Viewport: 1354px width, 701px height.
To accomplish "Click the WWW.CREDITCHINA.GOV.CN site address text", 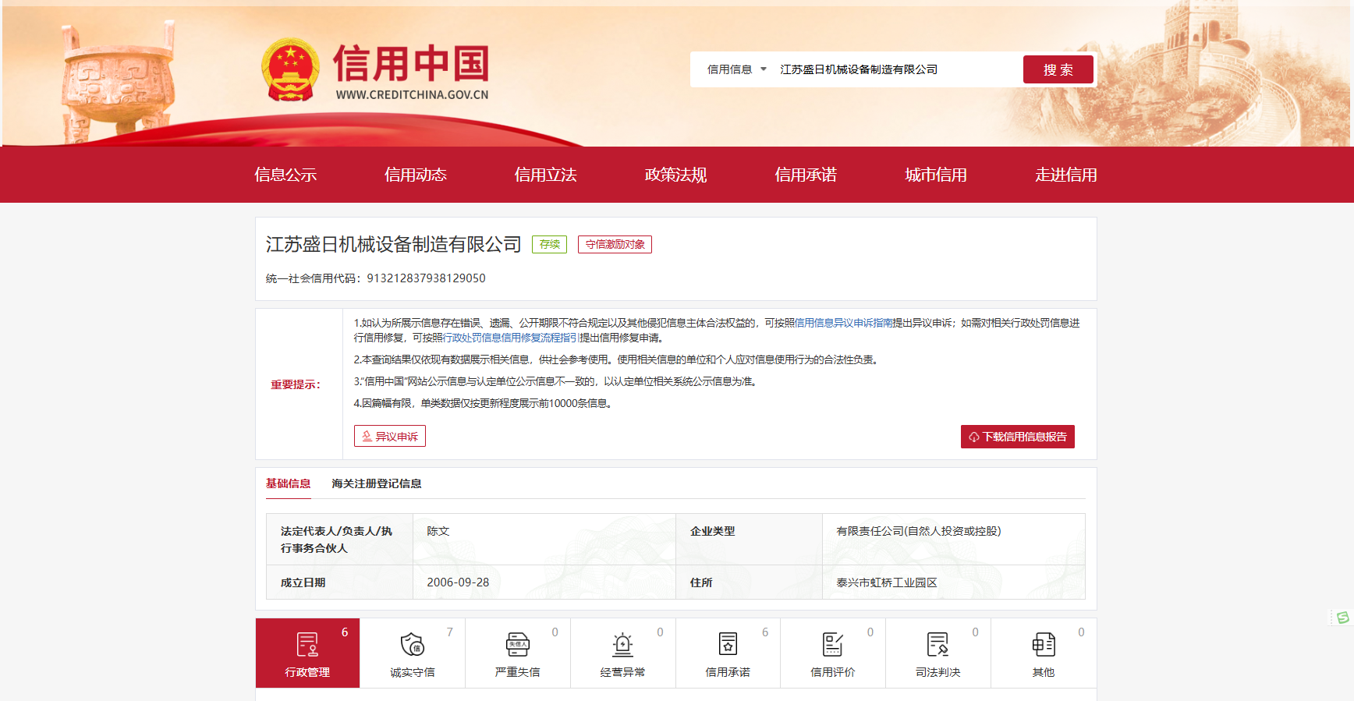I will tap(412, 95).
